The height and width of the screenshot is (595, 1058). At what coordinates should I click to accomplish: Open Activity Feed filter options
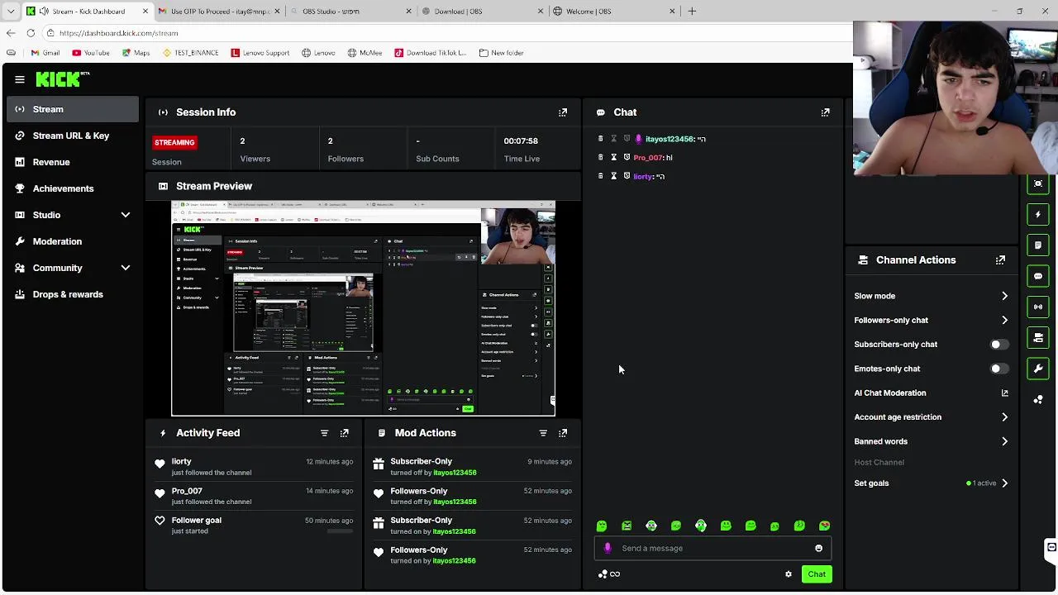pos(324,433)
